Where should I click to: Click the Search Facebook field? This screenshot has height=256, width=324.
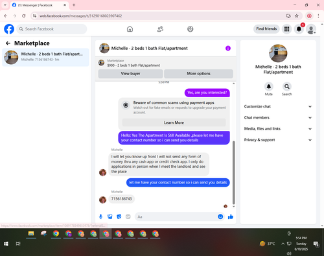click(52, 29)
